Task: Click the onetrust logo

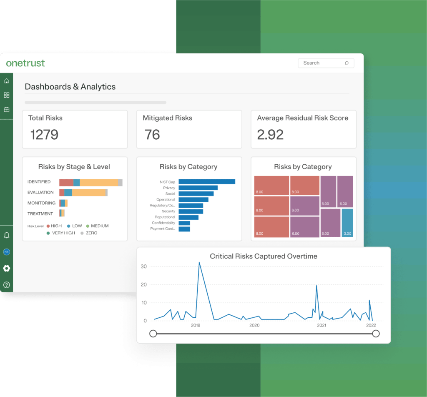Action: click(x=25, y=63)
